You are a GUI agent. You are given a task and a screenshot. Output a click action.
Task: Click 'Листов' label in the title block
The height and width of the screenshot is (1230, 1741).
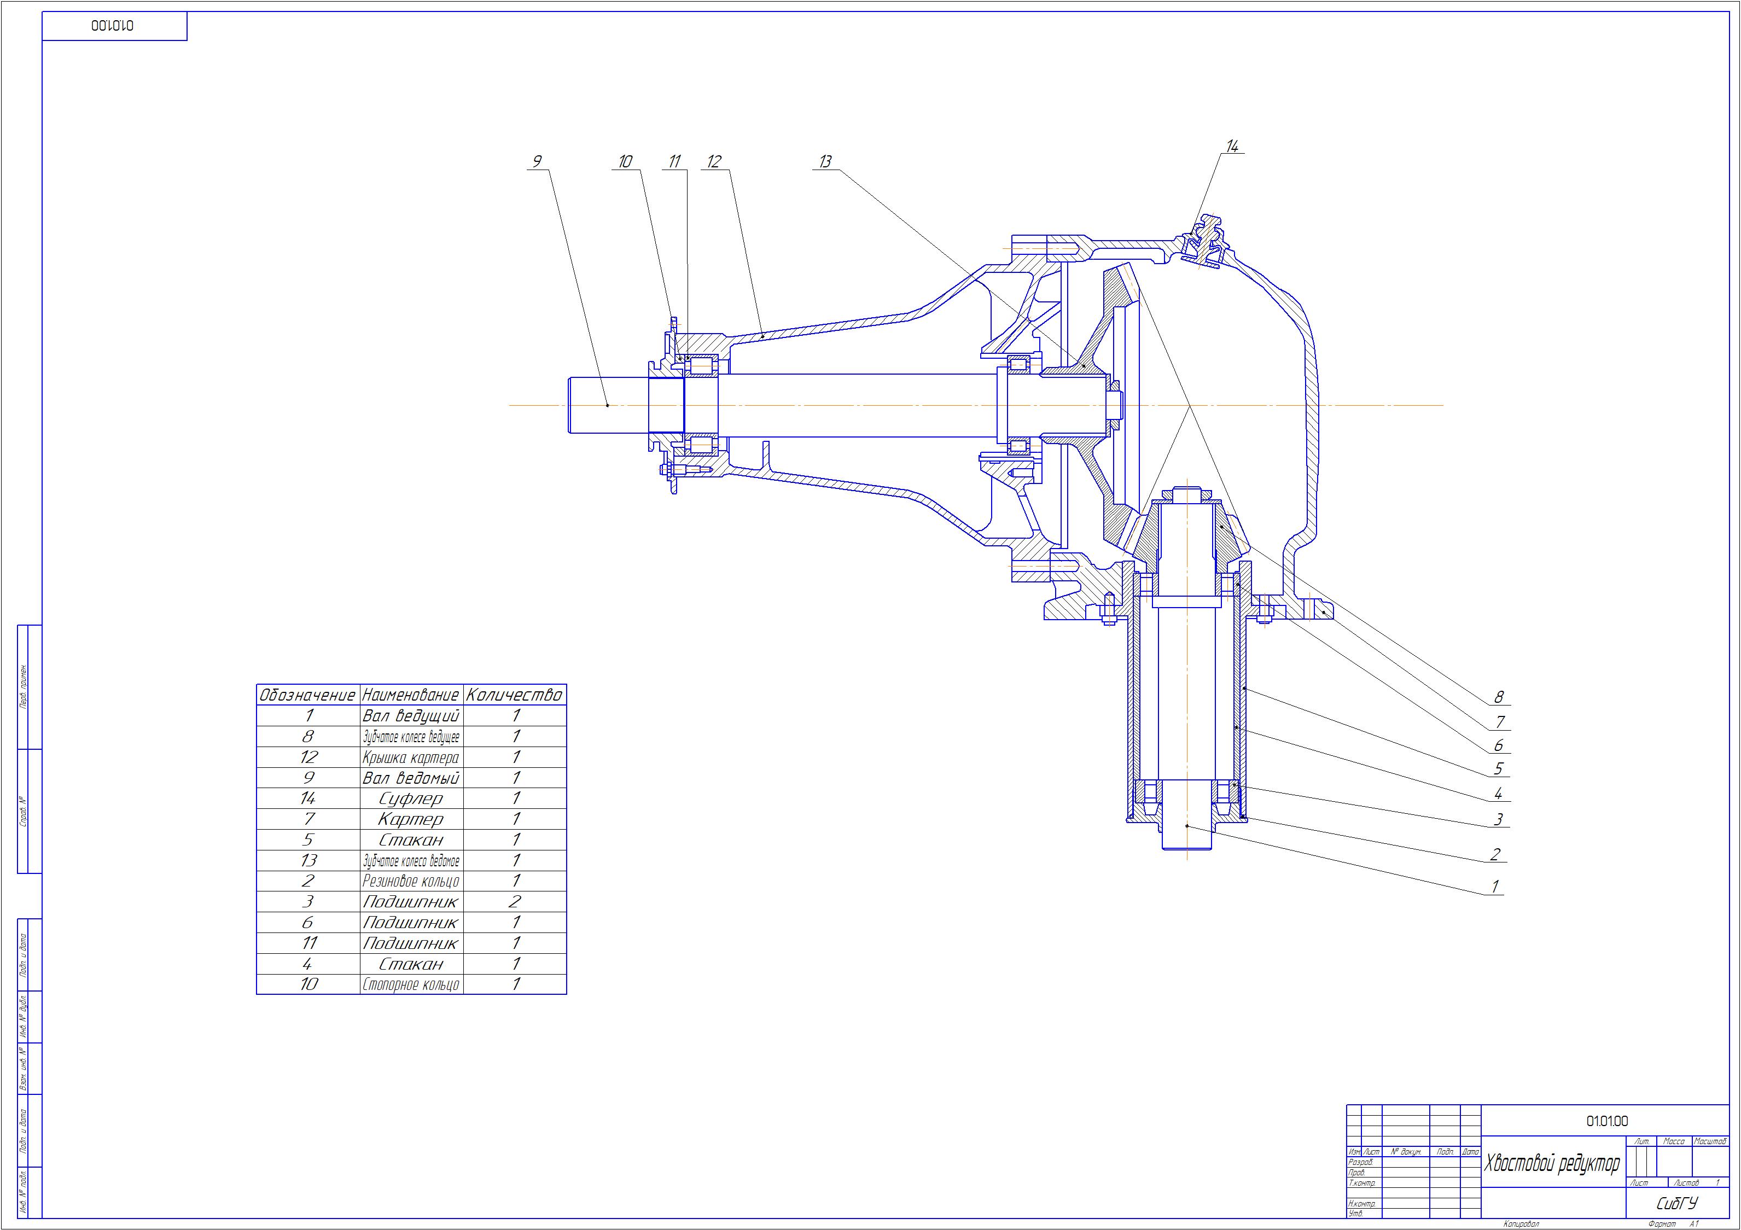pyautogui.click(x=1686, y=1183)
